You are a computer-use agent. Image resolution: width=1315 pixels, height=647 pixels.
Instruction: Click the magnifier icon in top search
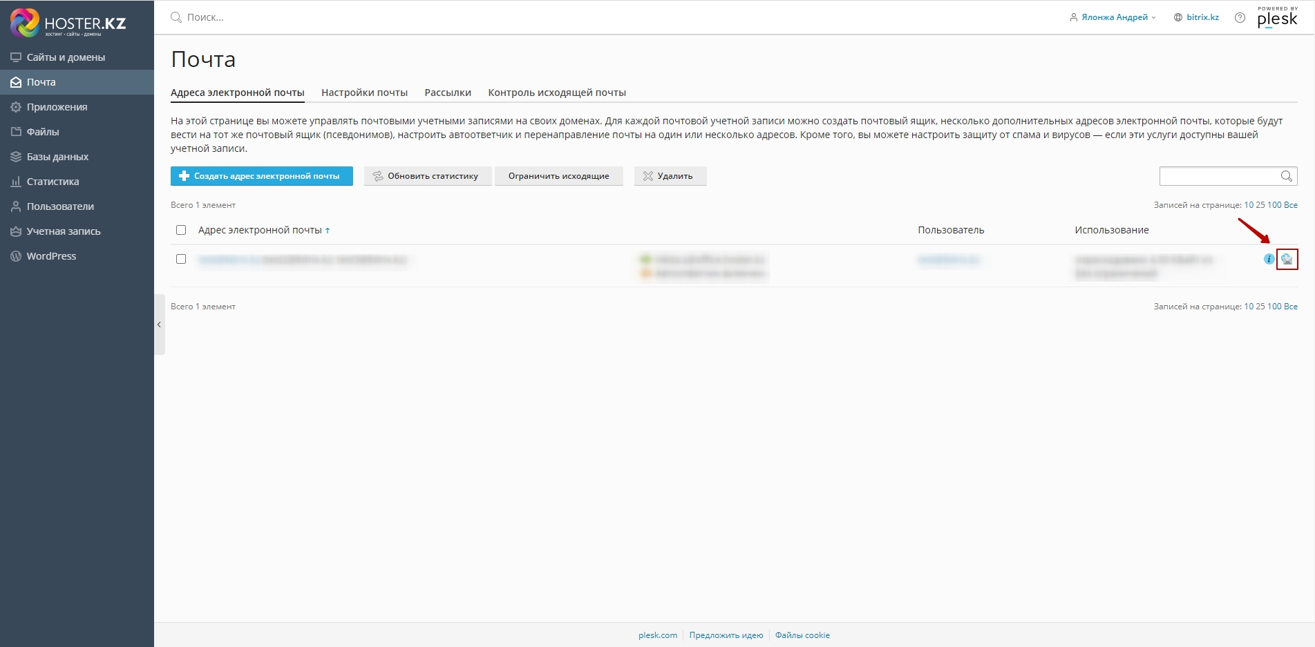click(176, 17)
